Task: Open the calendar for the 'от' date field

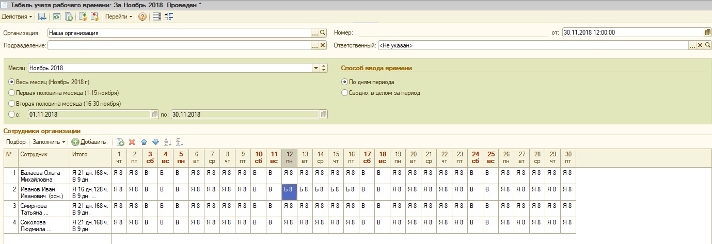Action: 707,32
